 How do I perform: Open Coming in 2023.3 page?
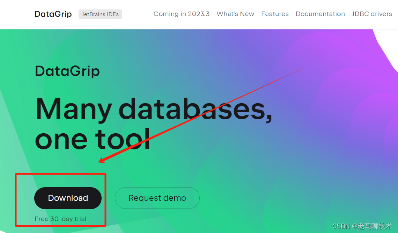(x=182, y=14)
